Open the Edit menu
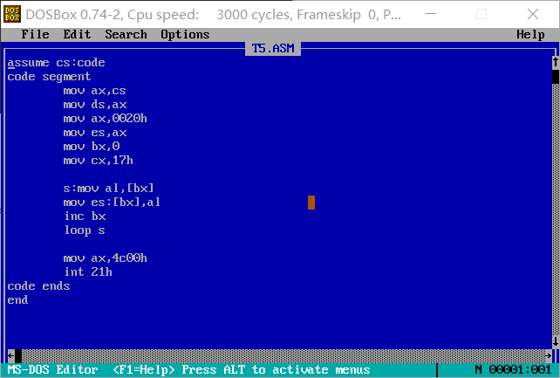Screen dimensions: 560x378 [77, 34]
